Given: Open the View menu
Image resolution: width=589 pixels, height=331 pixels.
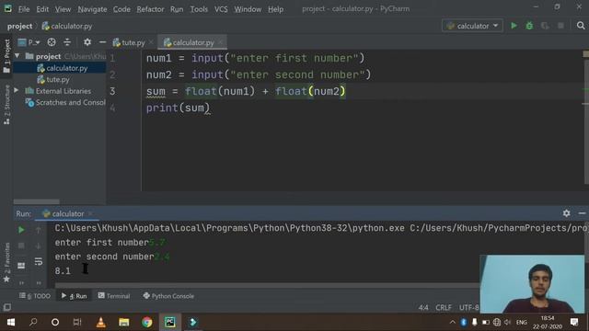Looking at the screenshot, I should [63, 9].
